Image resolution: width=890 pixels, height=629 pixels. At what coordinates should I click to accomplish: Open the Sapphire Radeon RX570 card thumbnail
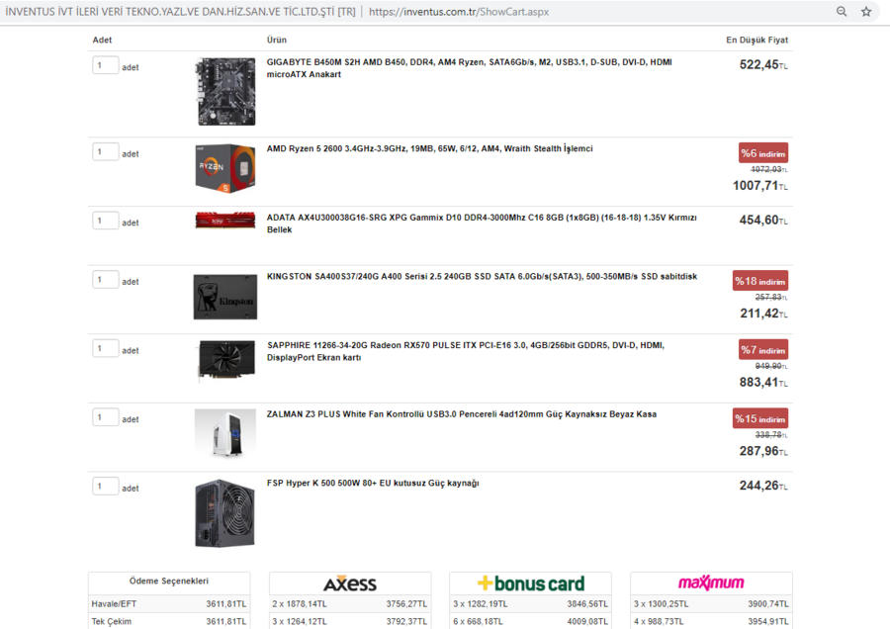(x=225, y=360)
